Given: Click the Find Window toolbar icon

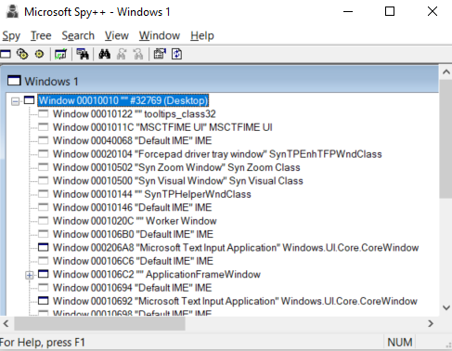Looking at the screenshot, I should pos(83,54).
